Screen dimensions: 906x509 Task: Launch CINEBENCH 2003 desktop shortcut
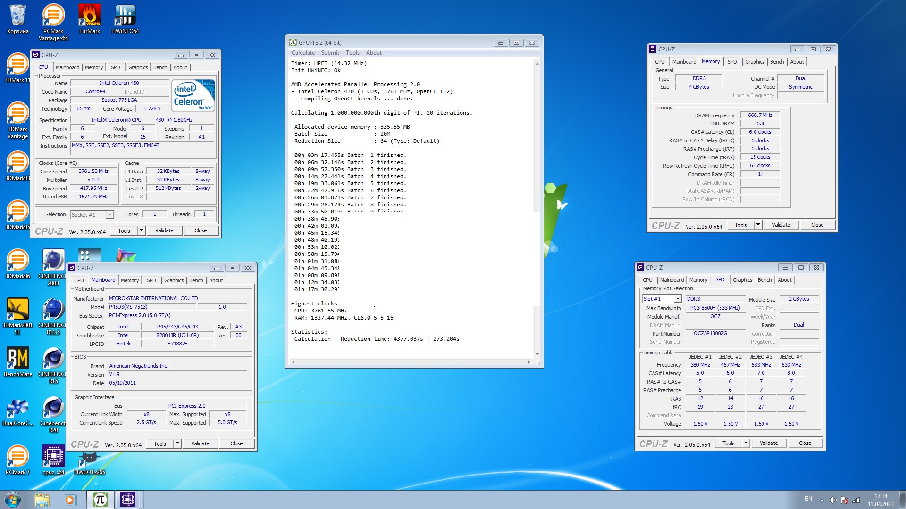[53, 268]
